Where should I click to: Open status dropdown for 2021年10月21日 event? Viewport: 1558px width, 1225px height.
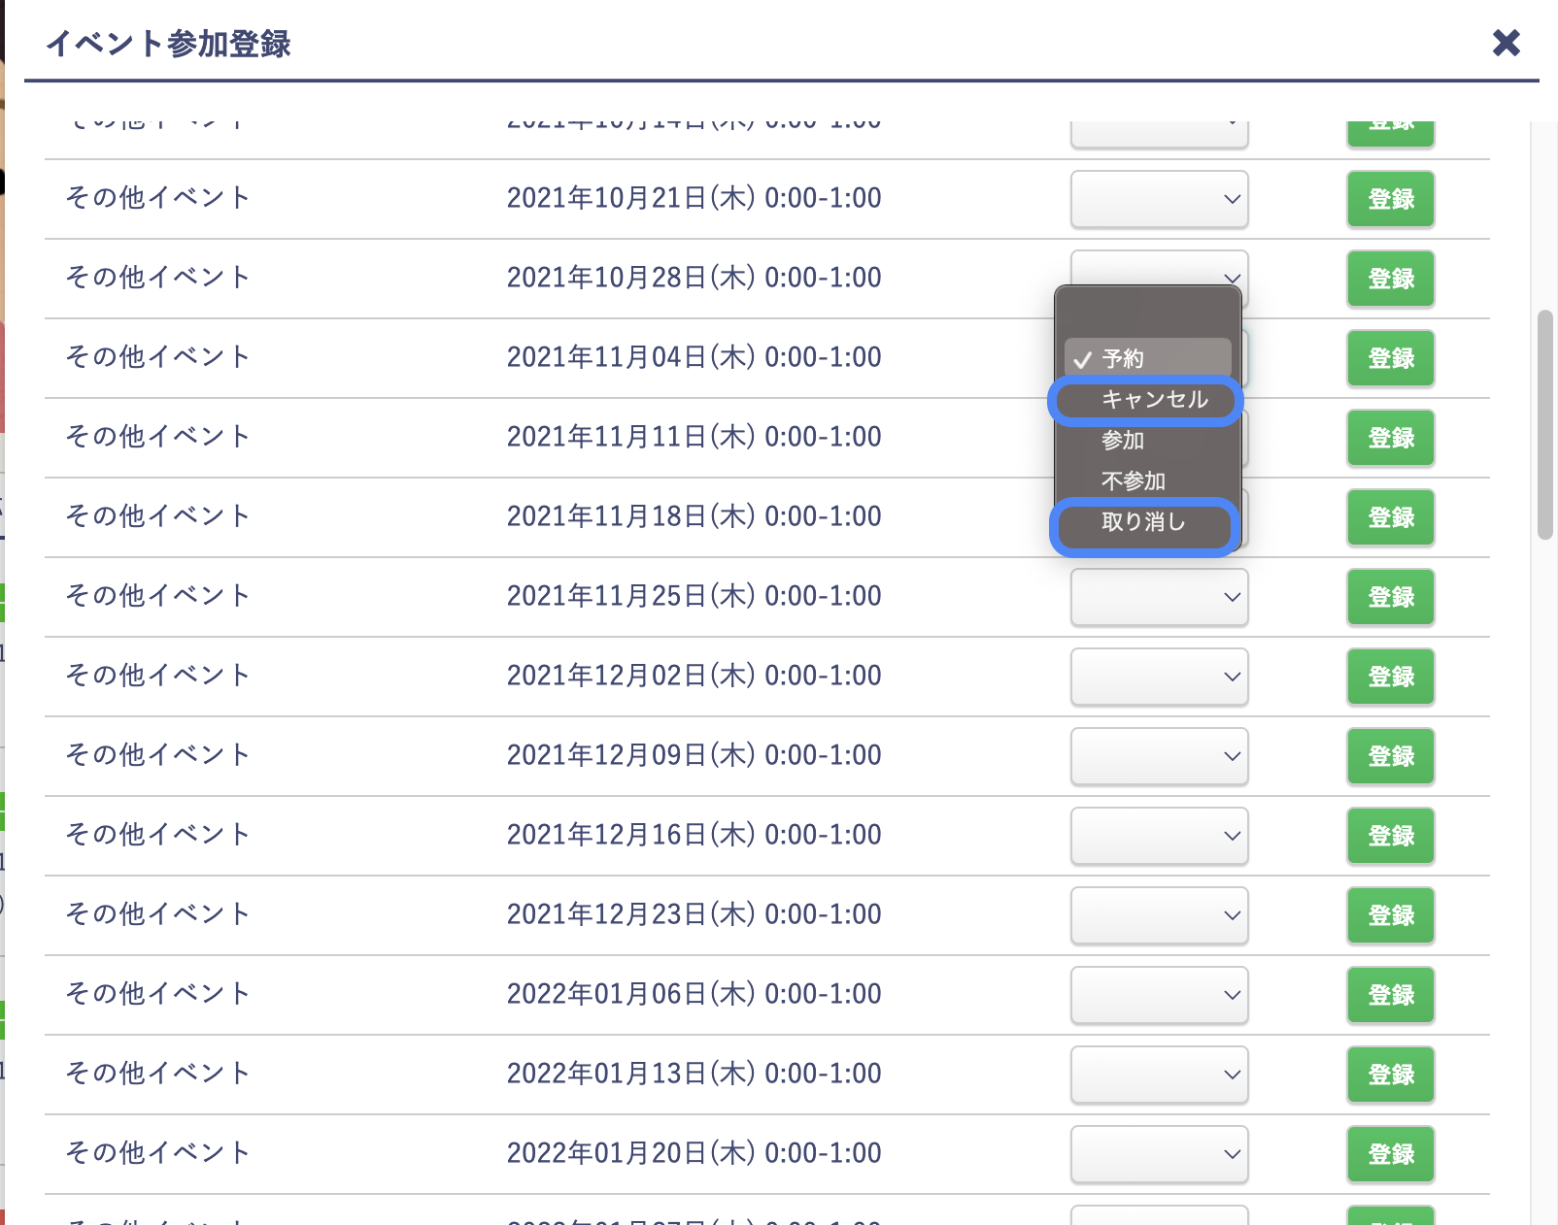(1159, 199)
